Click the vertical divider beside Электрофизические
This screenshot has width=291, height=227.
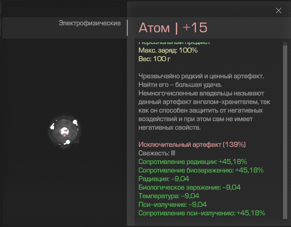coord(127,28)
